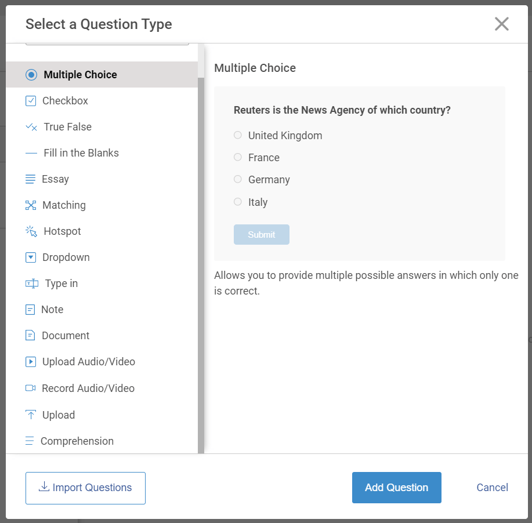Select the Record Audio/Video camera icon

(31, 388)
